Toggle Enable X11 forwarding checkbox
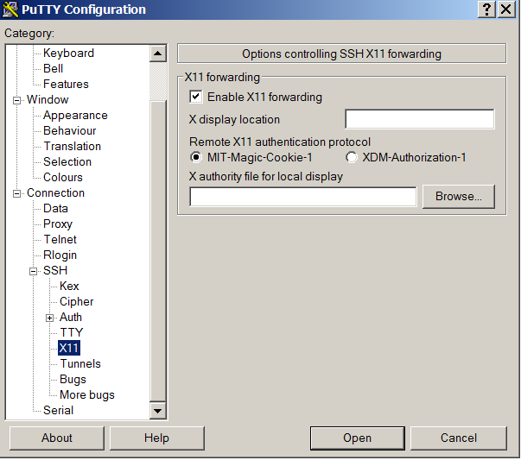 pos(196,97)
